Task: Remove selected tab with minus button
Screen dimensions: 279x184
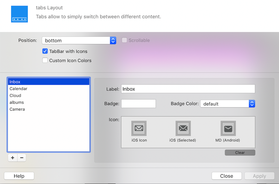Action: (x=22, y=158)
